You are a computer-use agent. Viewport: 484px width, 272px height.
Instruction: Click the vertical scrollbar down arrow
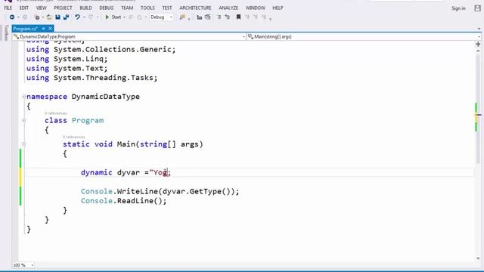coord(479,258)
